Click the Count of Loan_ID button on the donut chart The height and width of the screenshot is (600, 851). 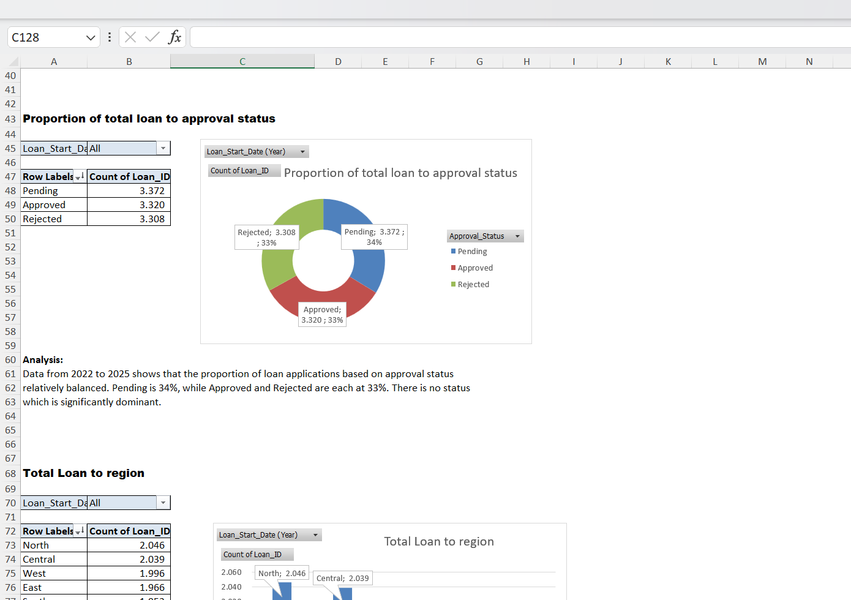(244, 170)
